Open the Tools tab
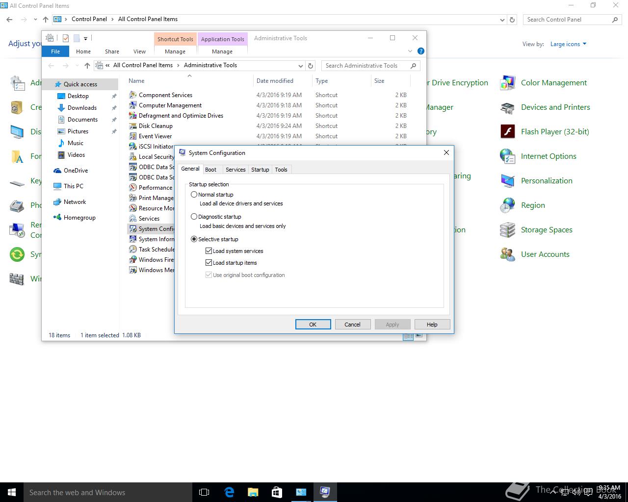Viewport: 628px width, 502px height. [281, 170]
